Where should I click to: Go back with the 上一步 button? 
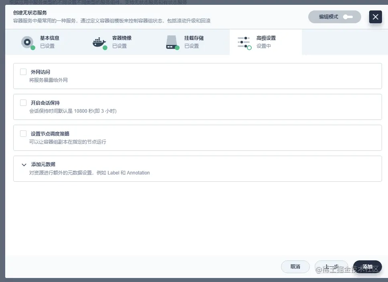point(331,267)
